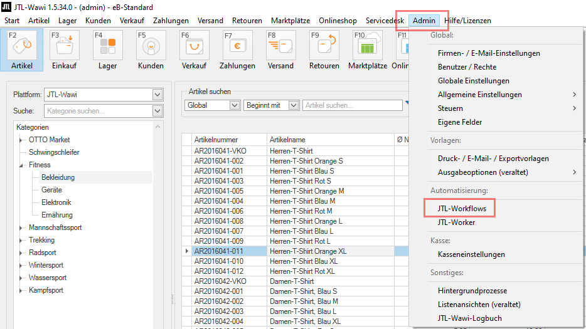Expand the Wassersport category
This screenshot has height=329, width=586.
(x=21, y=278)
